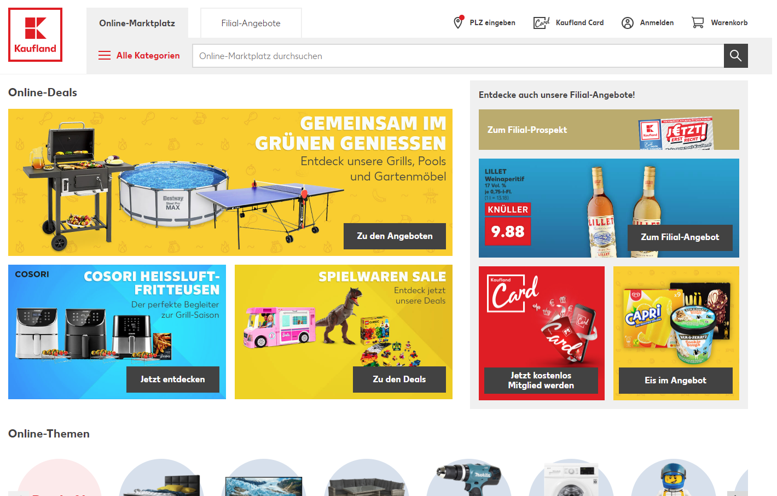Image resolution: width=777 pixels, height=496 pixels.
Task: Click the Zu den Deals button
Action: pos(399,380)
